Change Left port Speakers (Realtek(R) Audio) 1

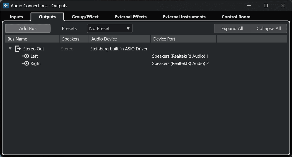pyautogui.click(x=180, y=56)
